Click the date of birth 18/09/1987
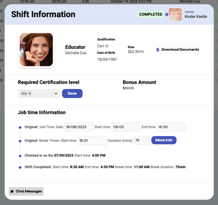 tap(107, 60)
